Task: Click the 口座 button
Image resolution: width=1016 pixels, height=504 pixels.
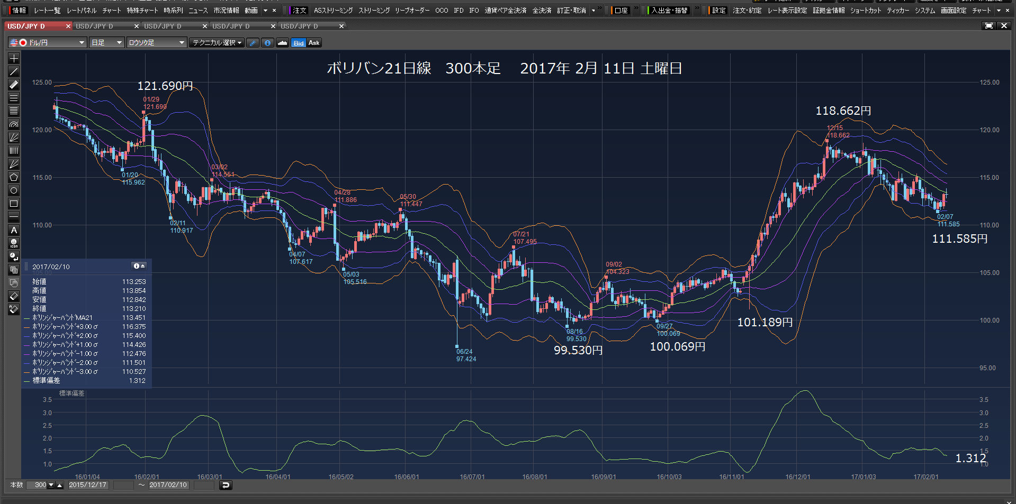Action: [x=621, y=11]
